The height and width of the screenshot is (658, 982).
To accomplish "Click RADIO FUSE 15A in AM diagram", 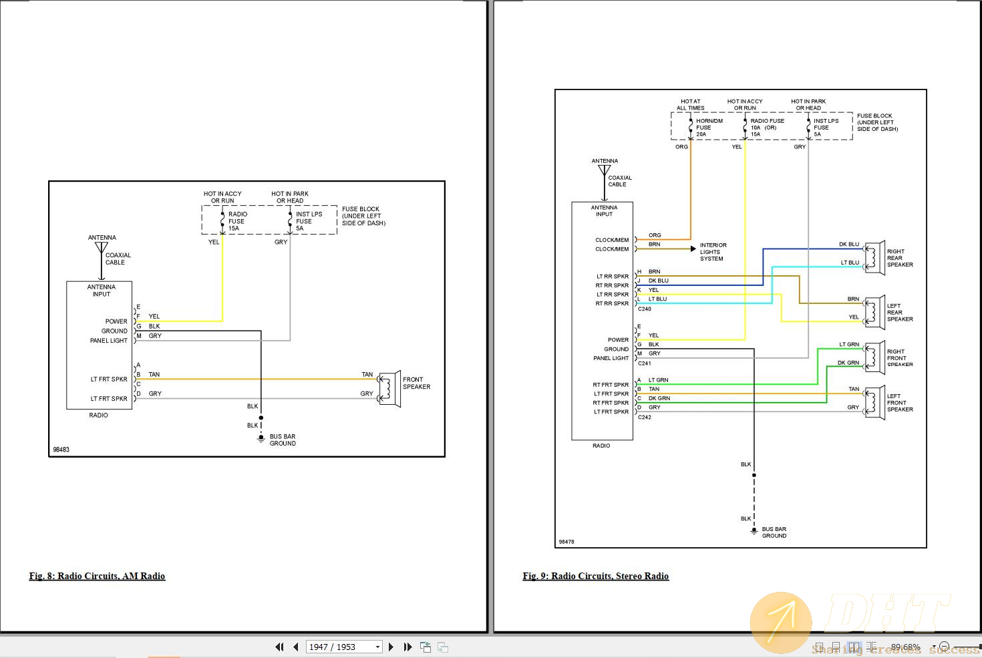I will [237, 221].
